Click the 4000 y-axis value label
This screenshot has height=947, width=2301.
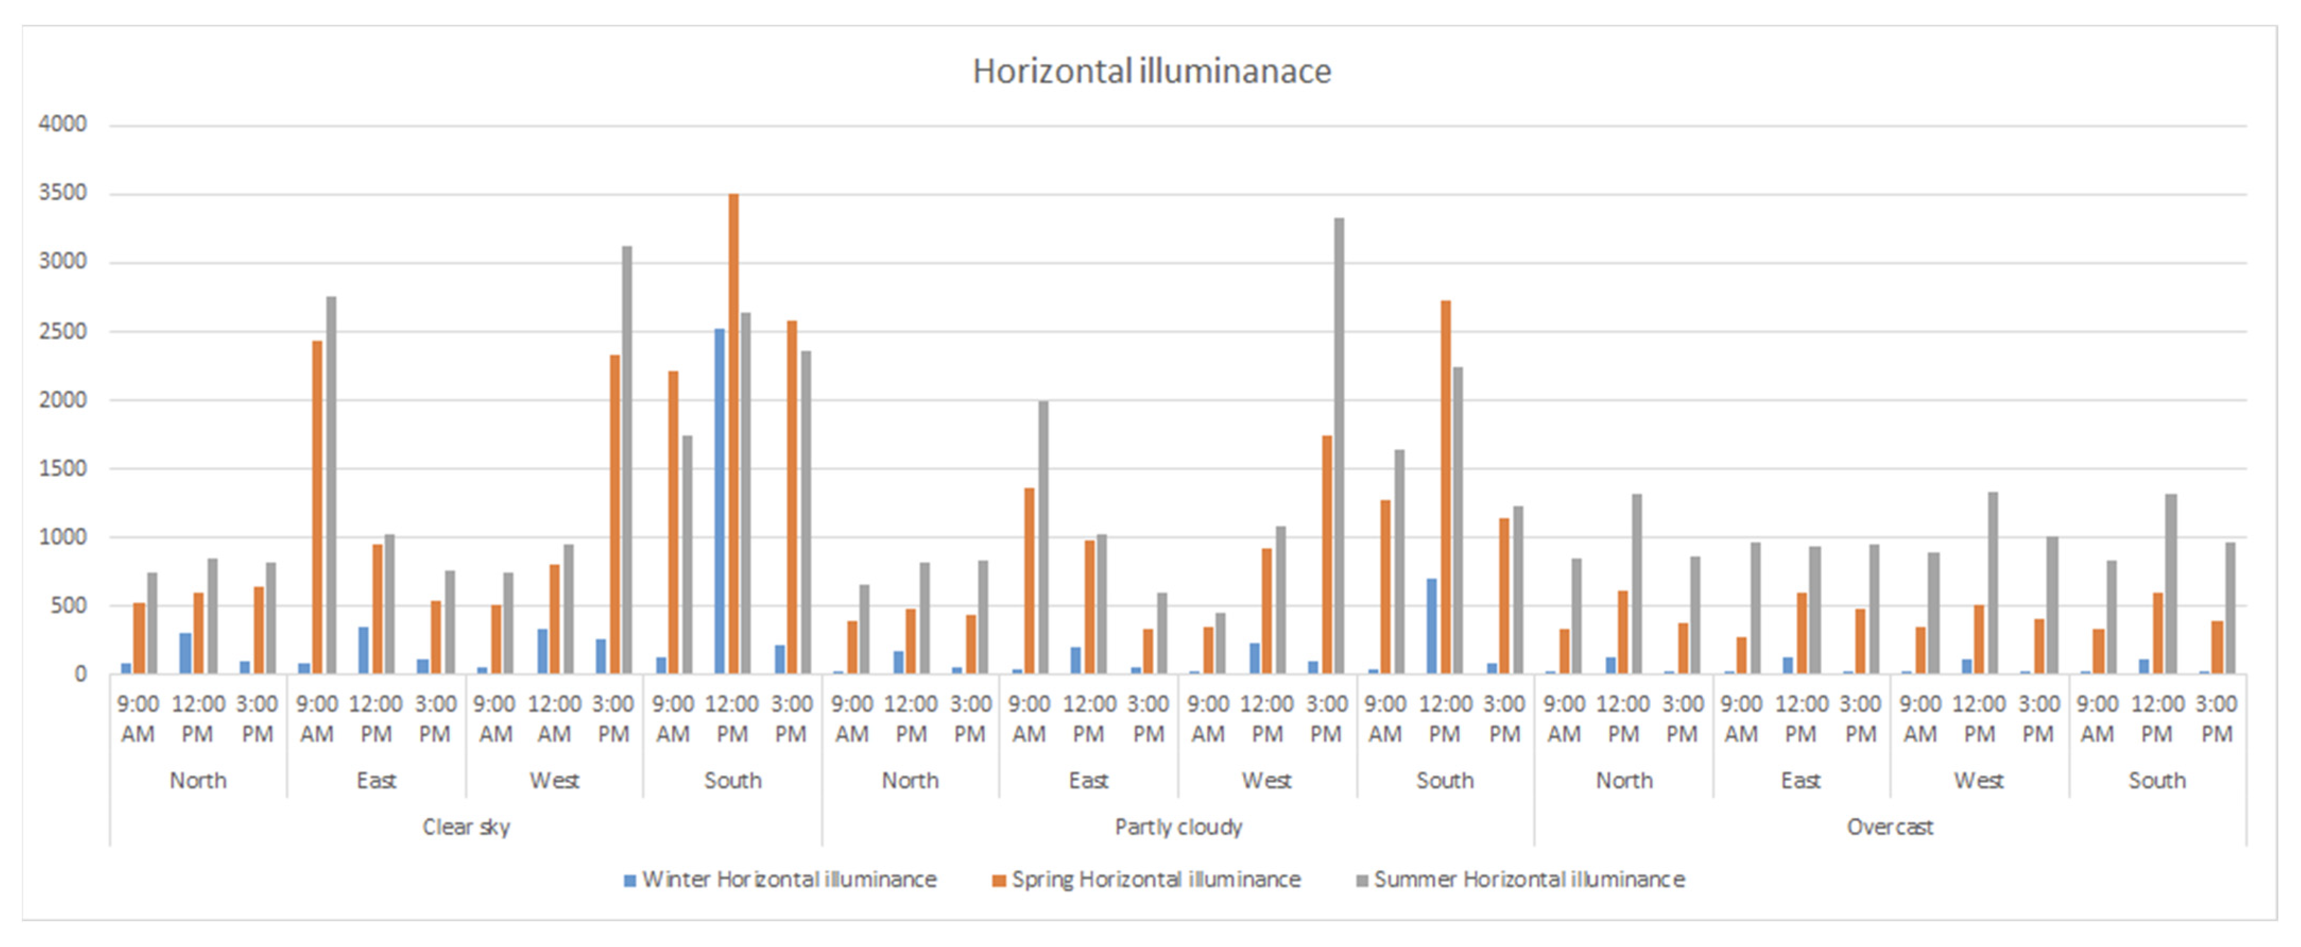point(63,124)
